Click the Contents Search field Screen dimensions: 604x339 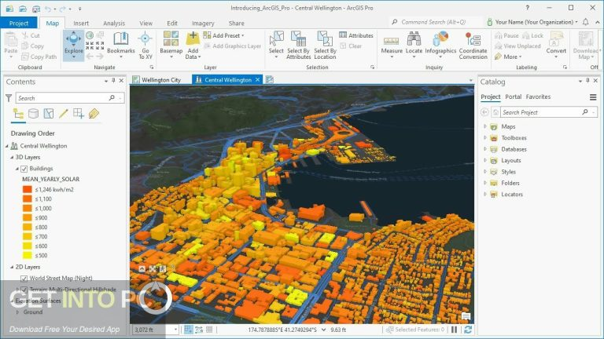coord(70,98)
